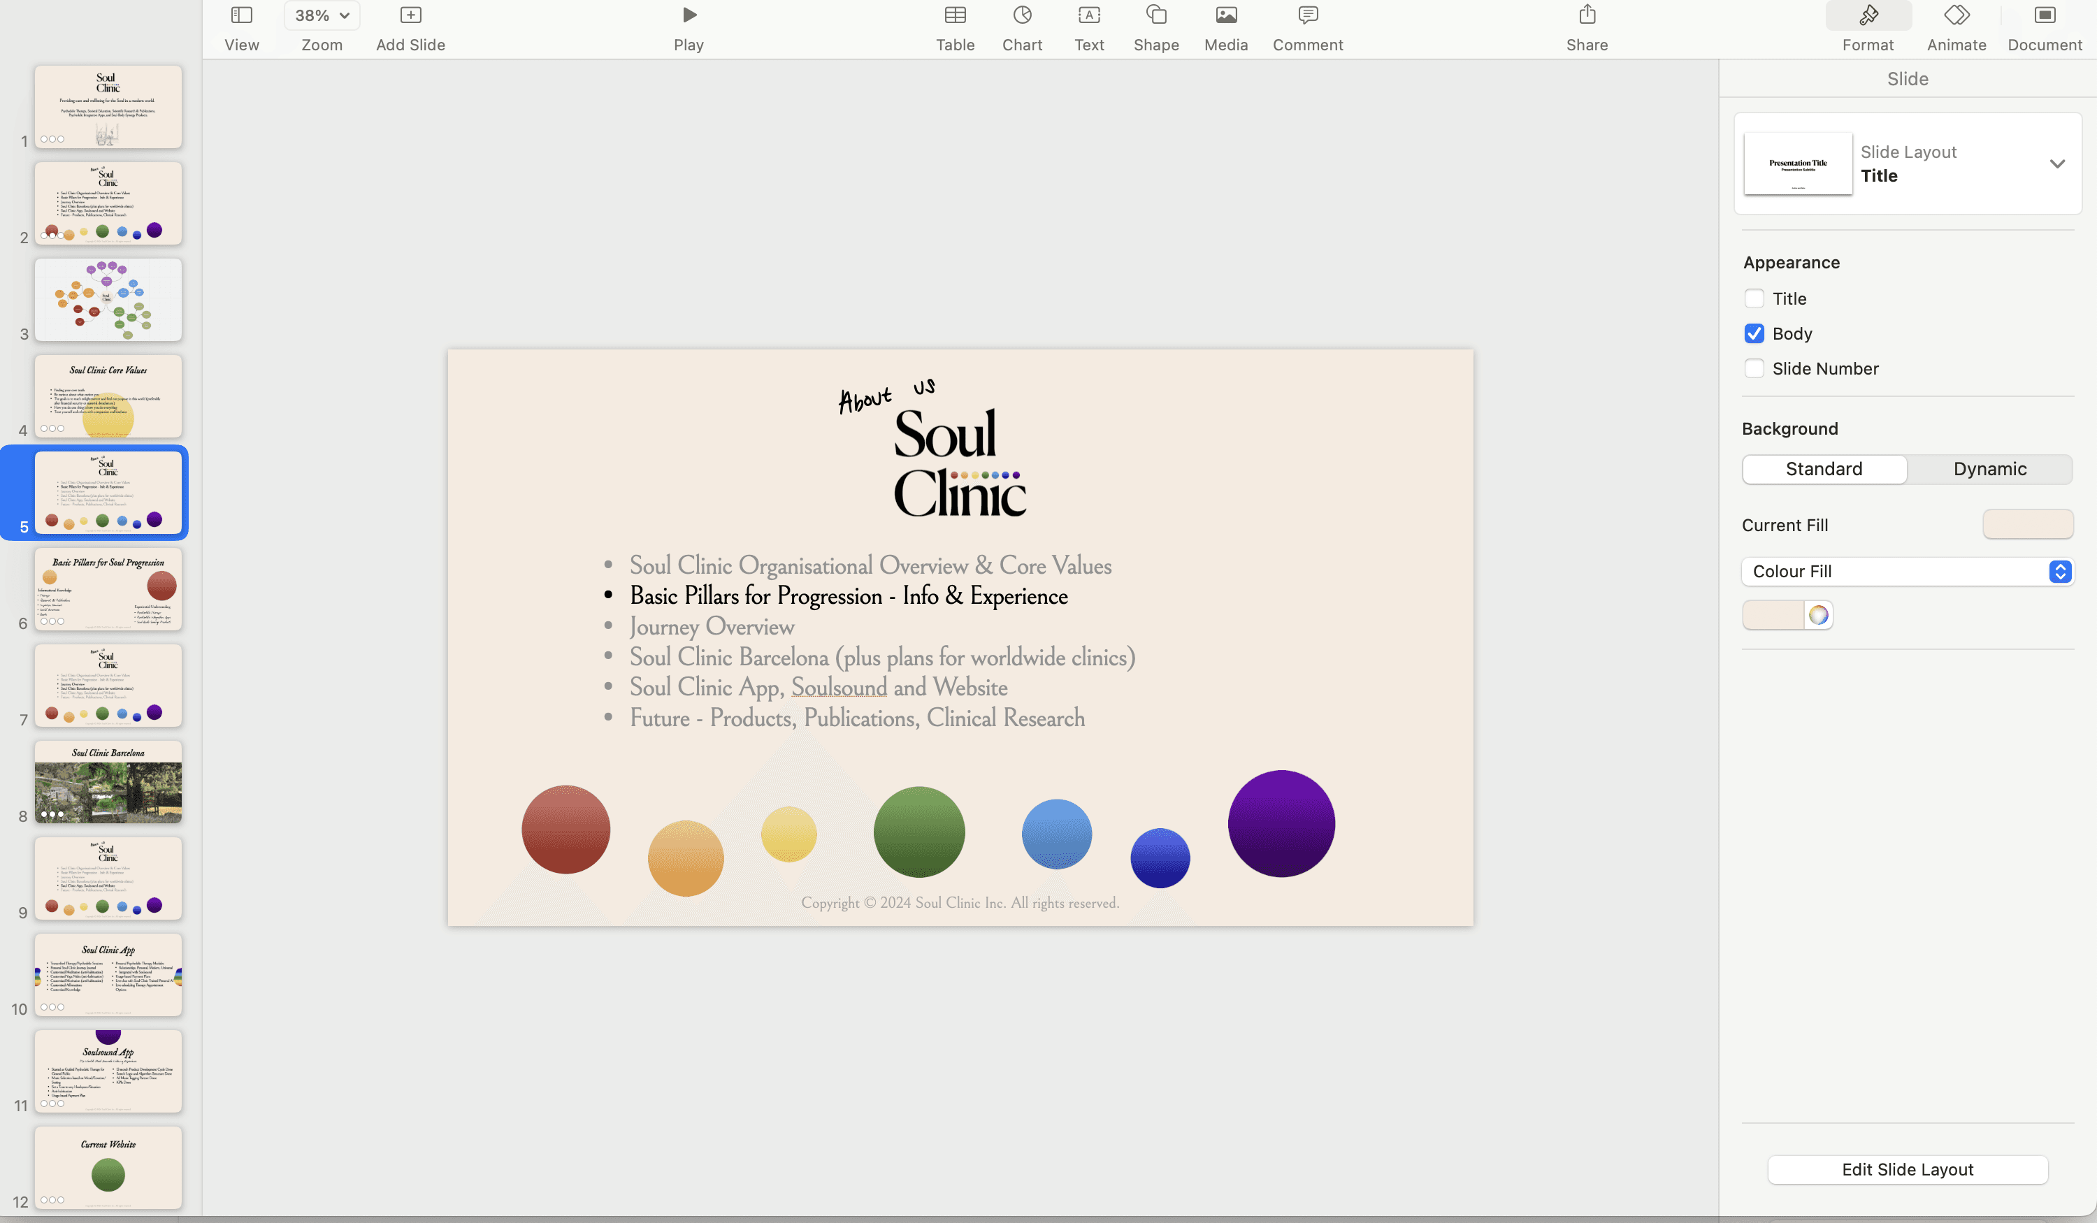This screenshot has width=2097, height=1223.
Task: Add a Comment from the toolbar
Action: [1307, 15]
